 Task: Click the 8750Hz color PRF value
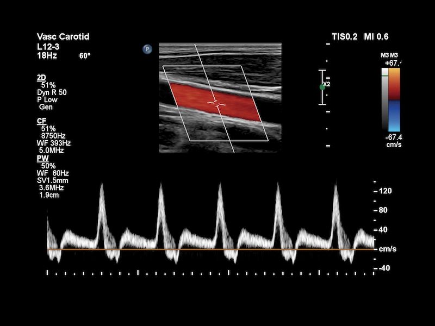click(53, 136)
